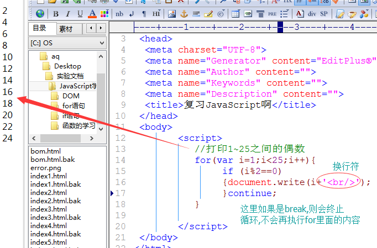
Task: Open the View in Browser globe icon
Action: click(x=40, y=14)
